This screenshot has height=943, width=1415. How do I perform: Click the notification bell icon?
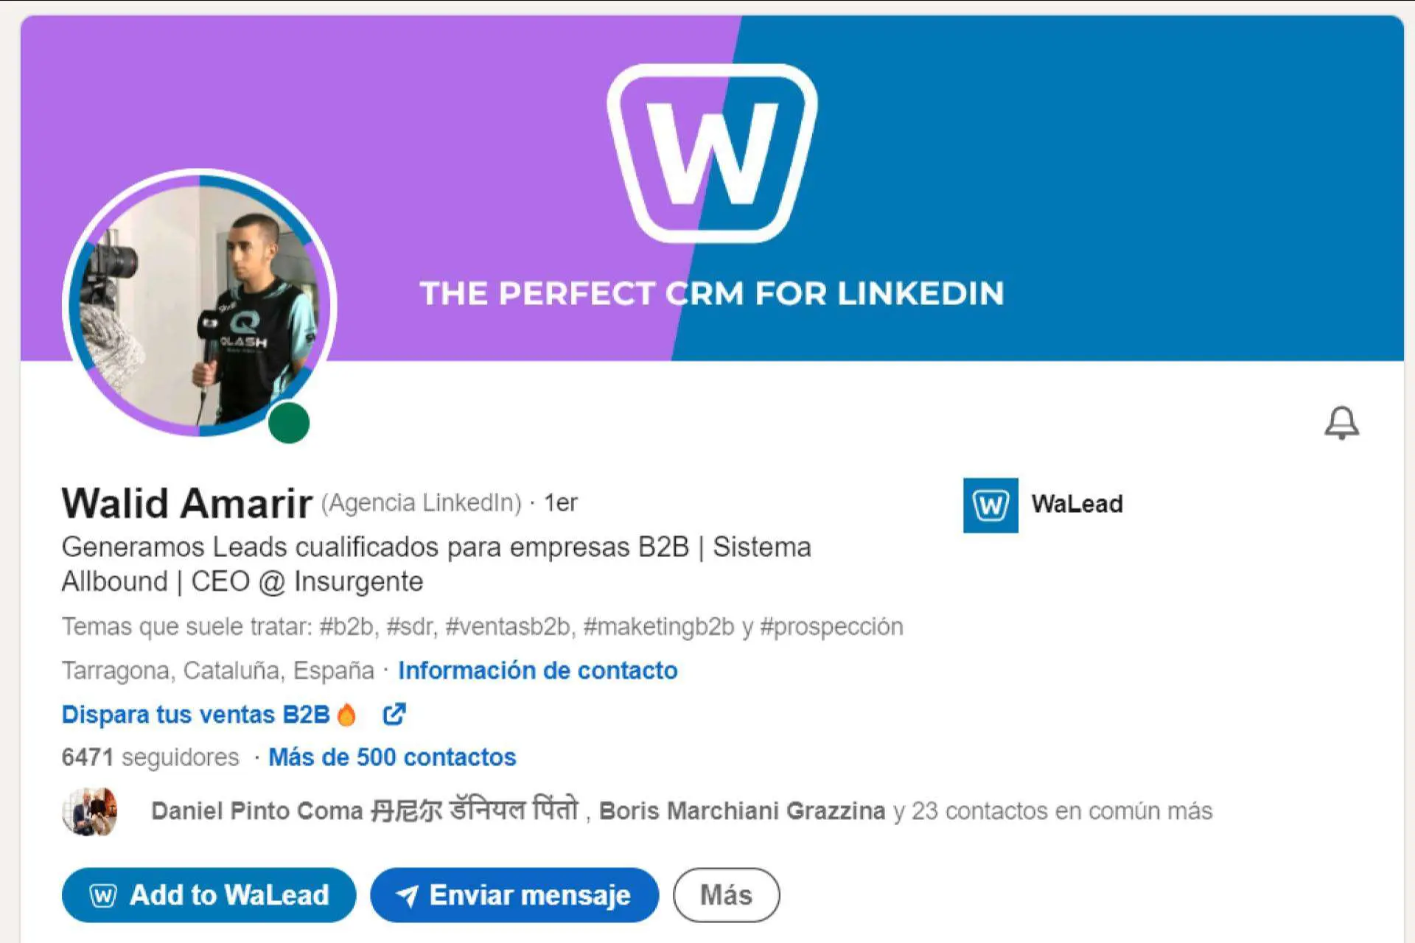tap(1341, 423)
